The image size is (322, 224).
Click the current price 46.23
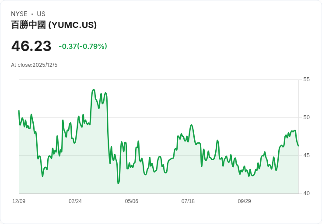(x=31, y=46)
